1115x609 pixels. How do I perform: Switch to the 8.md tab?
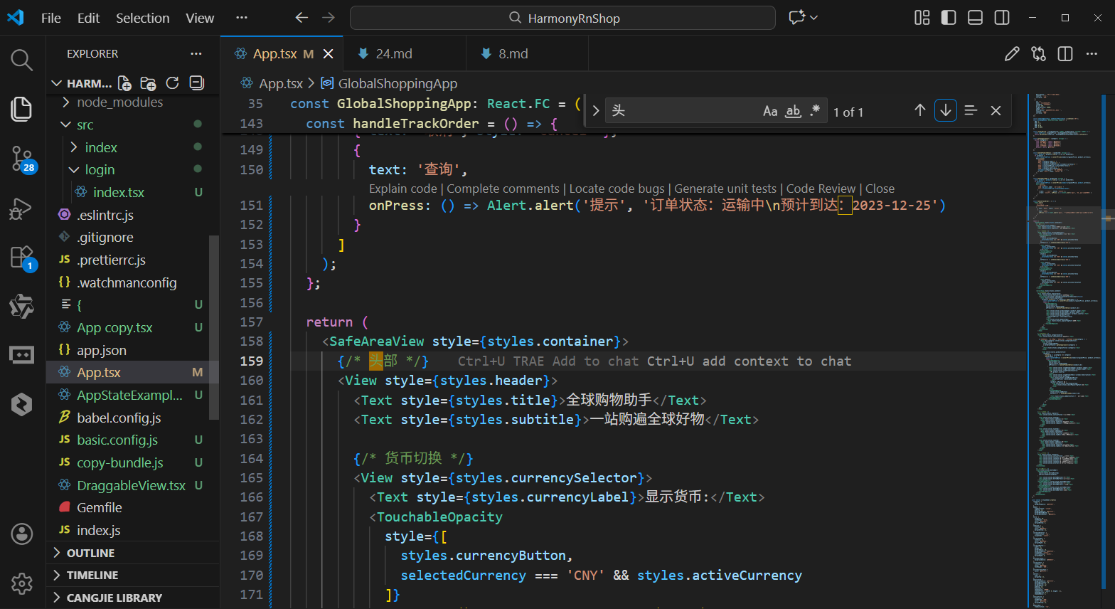(513, 53)
